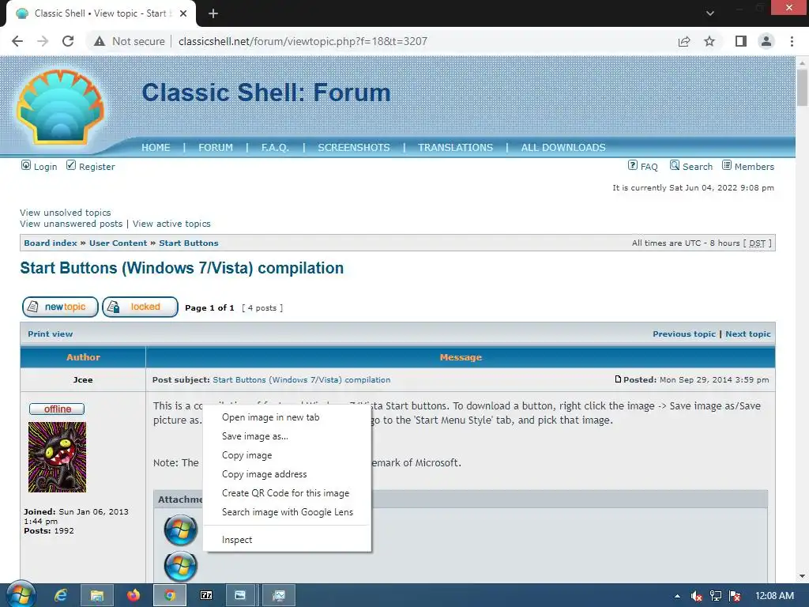Expand the tab search chevron
This screenshot has height=607, width=809.
coord(710,13)
